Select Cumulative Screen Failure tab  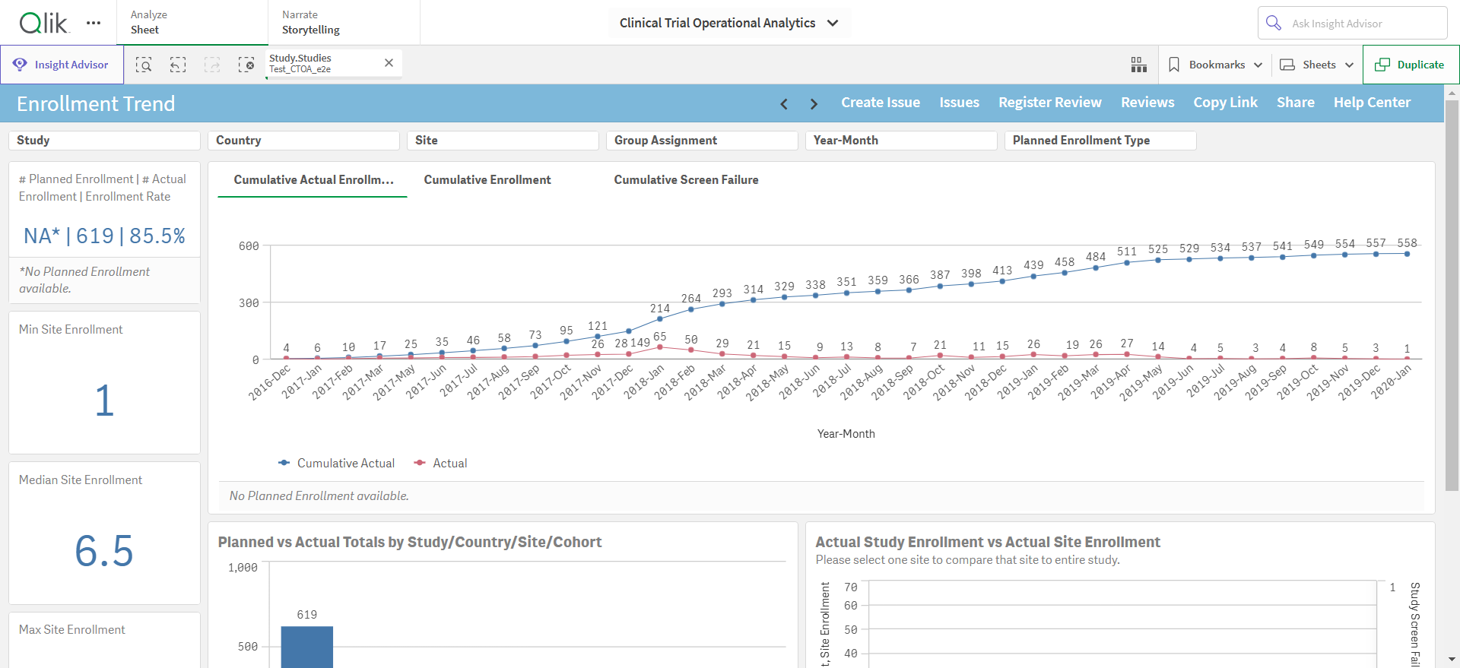coord(686,180)
